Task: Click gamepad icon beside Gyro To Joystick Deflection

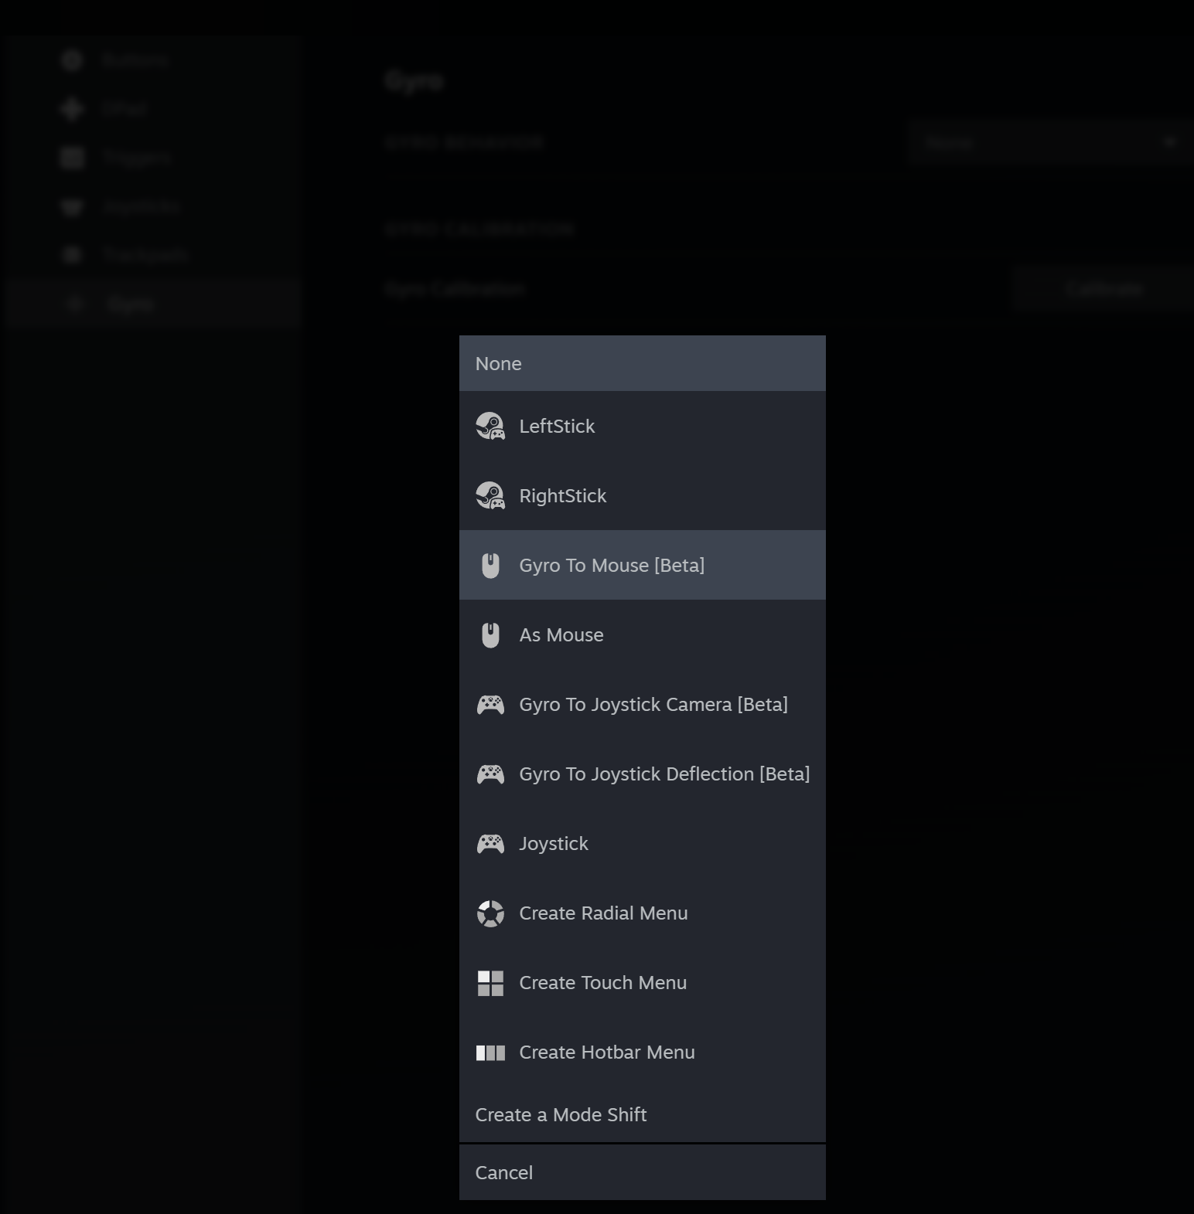Action: click(x=490, y=774)
